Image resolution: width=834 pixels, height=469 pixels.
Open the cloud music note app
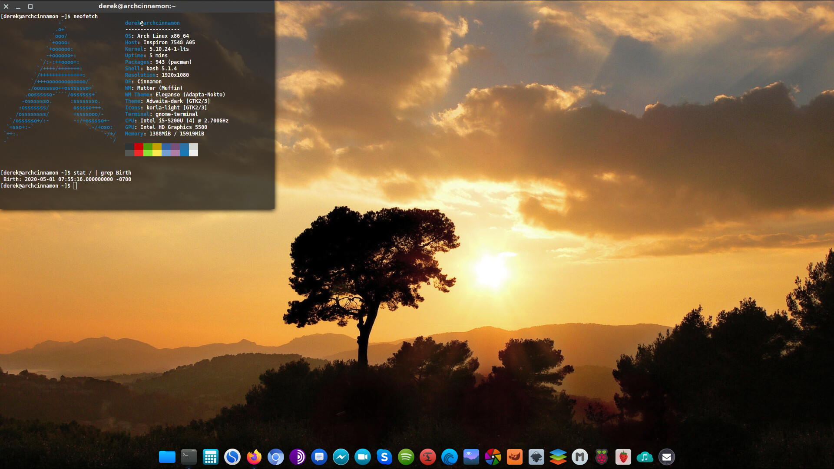(645, 457)
